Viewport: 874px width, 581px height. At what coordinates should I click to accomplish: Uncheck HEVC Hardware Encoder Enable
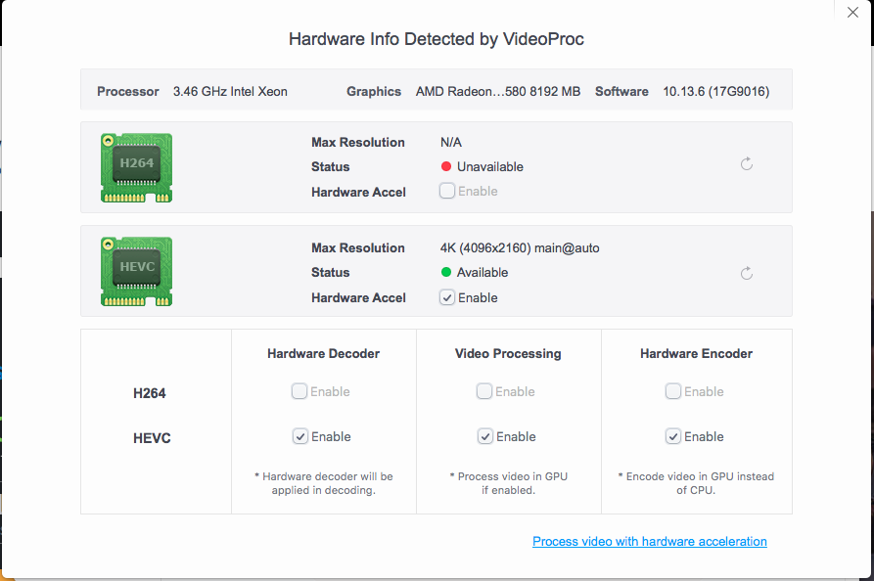[672, 436]
